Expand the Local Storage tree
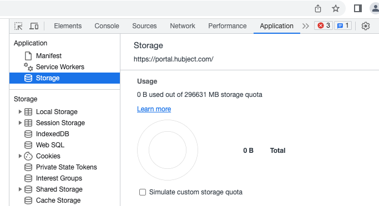The image size is (379, 206). (20, 112)
